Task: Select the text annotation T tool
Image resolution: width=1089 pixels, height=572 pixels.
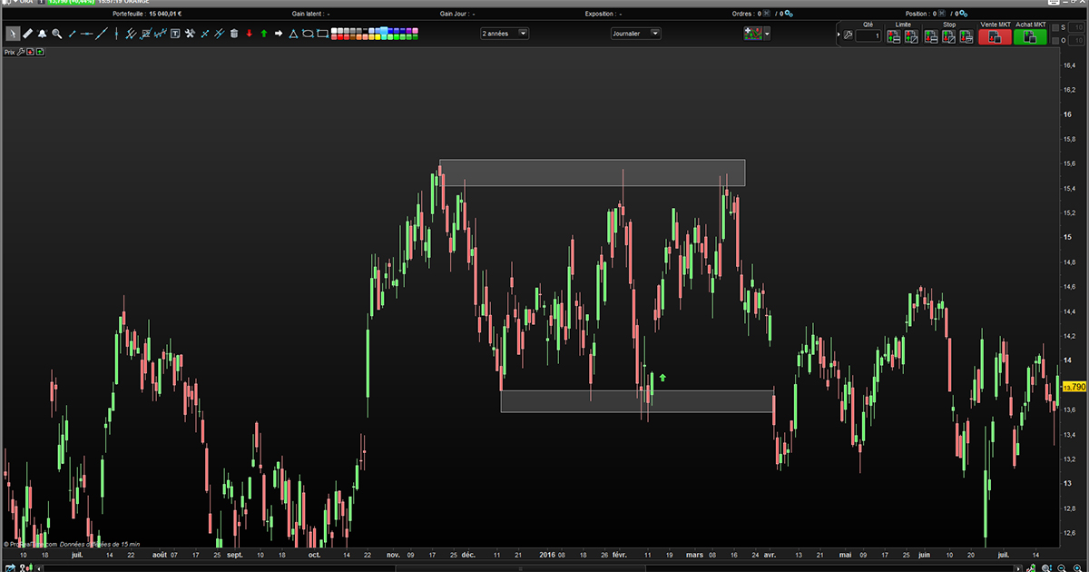Action: (x=175, y=34)
